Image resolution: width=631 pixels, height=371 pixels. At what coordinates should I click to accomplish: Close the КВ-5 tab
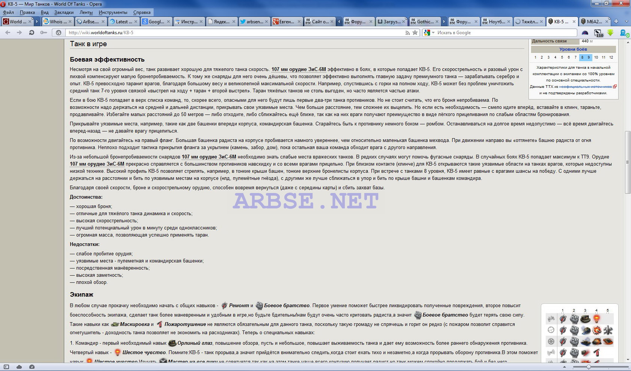574,22
